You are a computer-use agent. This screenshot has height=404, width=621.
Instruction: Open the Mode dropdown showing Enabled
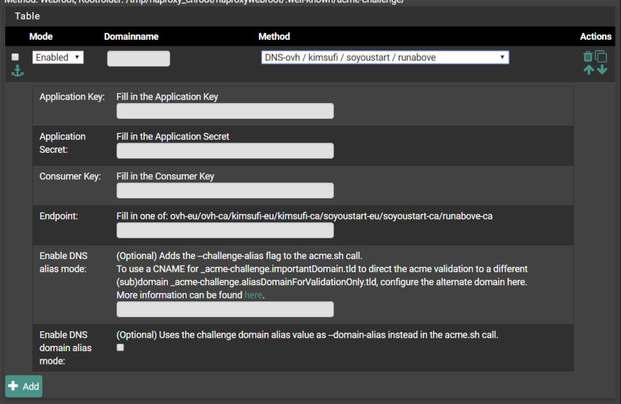pos(58,58)
